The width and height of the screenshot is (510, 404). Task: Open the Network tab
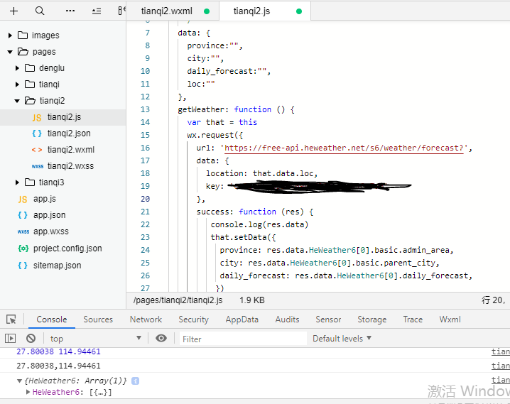146,320
